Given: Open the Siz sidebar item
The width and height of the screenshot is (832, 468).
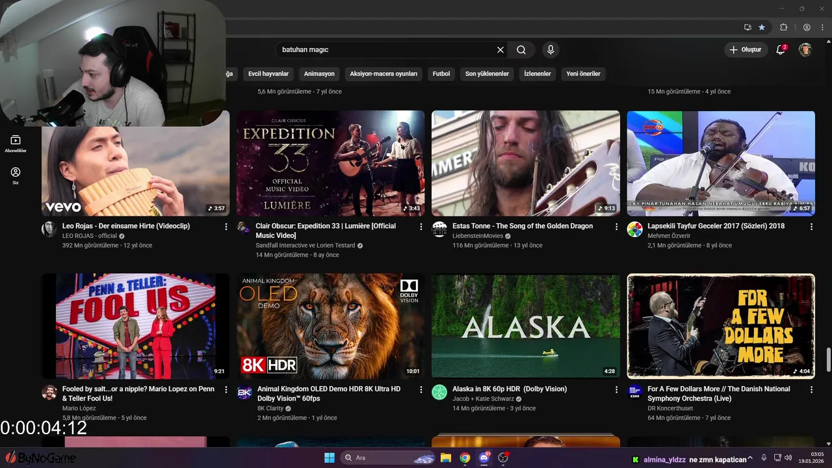Looking at the screenshot, I should click(x=16, y=175).
